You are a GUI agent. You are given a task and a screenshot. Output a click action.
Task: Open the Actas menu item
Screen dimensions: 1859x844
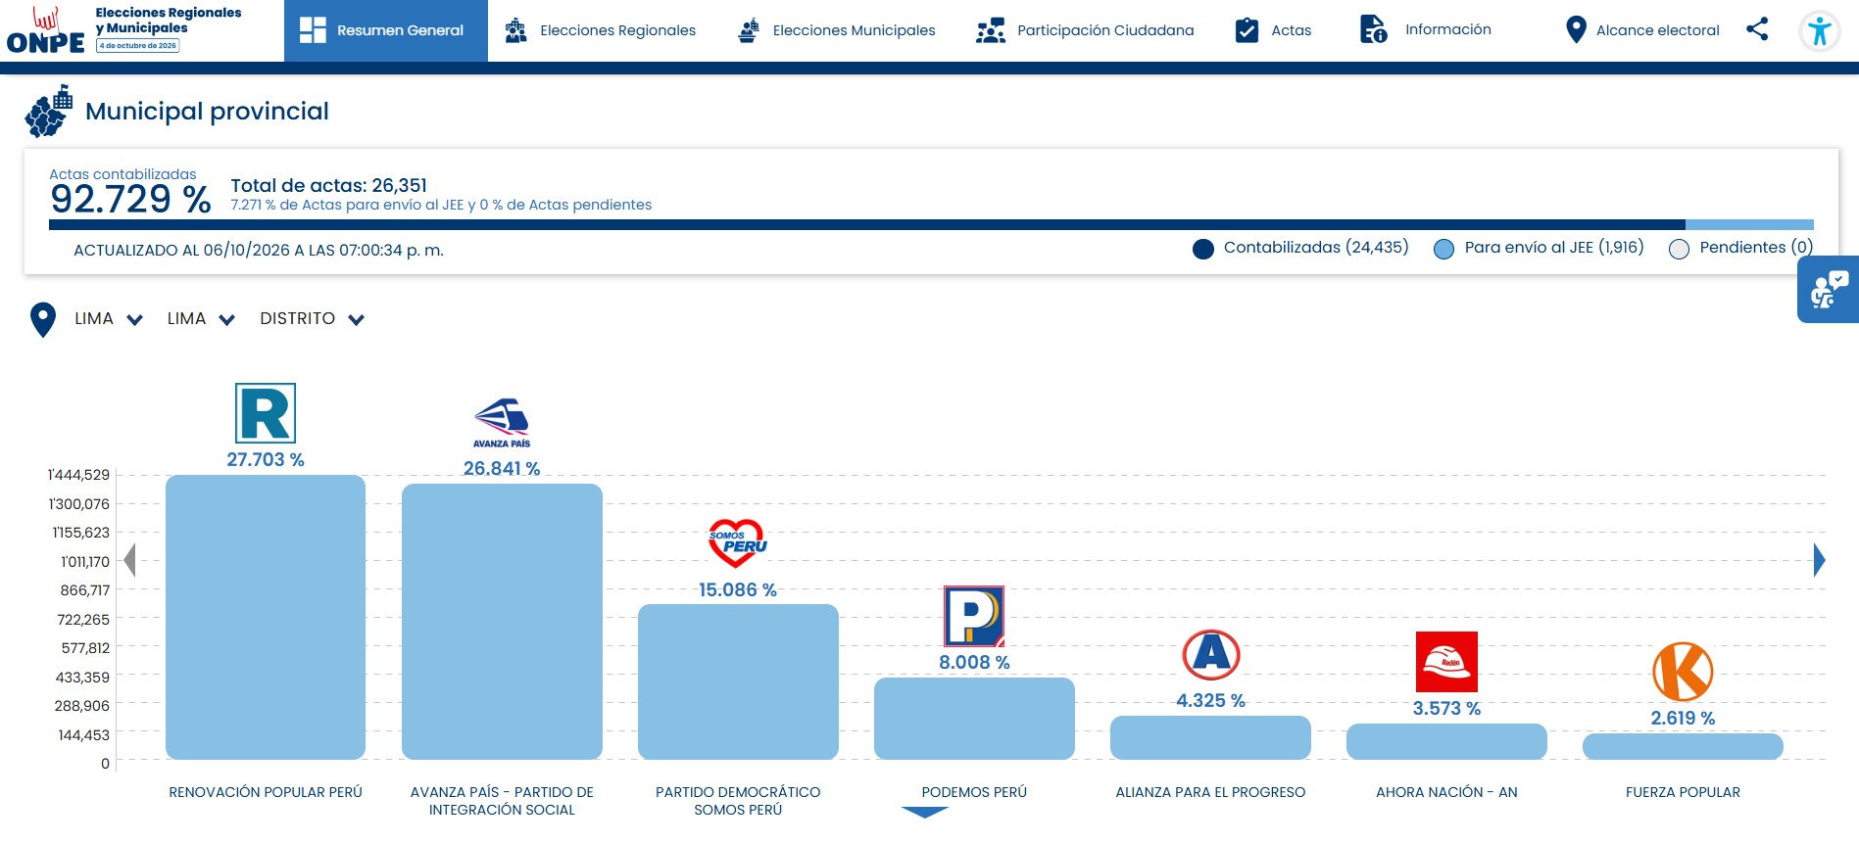[x=1273, y=30]
